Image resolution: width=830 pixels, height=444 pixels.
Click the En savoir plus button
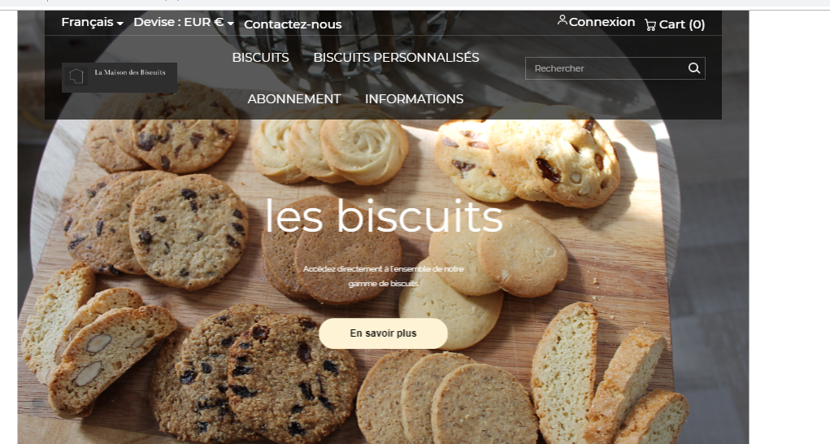[x=383, y=333]
